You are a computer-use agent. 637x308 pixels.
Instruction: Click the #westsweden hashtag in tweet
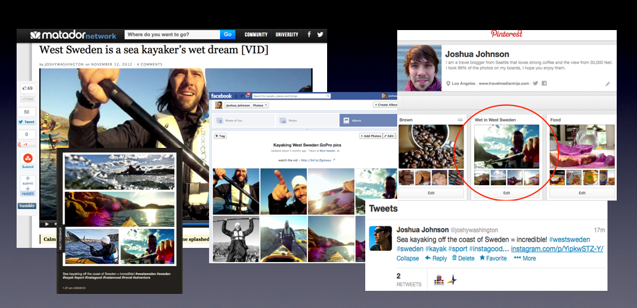click(x=569, y=239)
